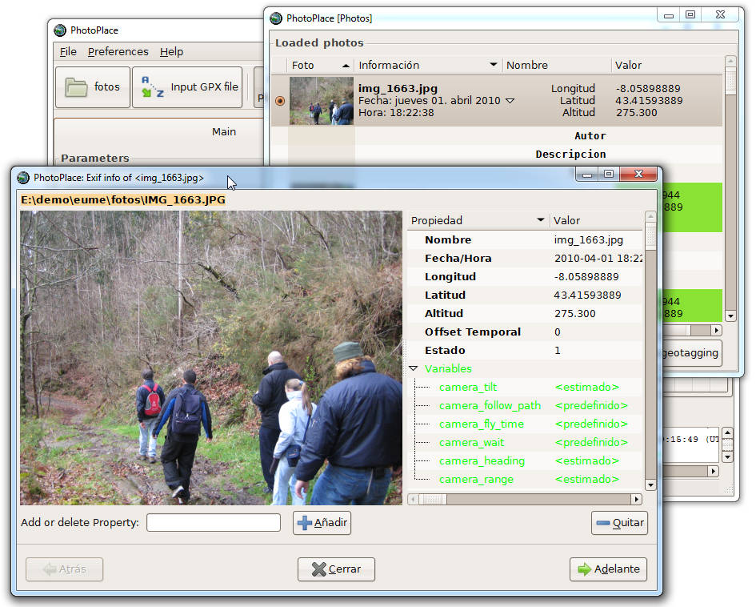Screen dimensions: 756x607
Task: Select the Offset Temporal property row
Action: tap(525, 332)
